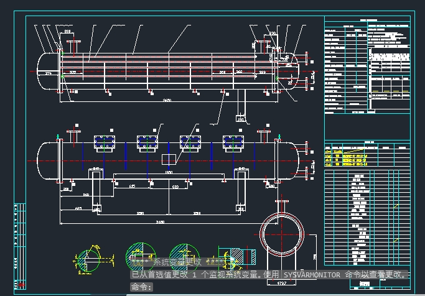Select the circular shell cross-section view
Screen dimensions: 425x296
point(282,234)
